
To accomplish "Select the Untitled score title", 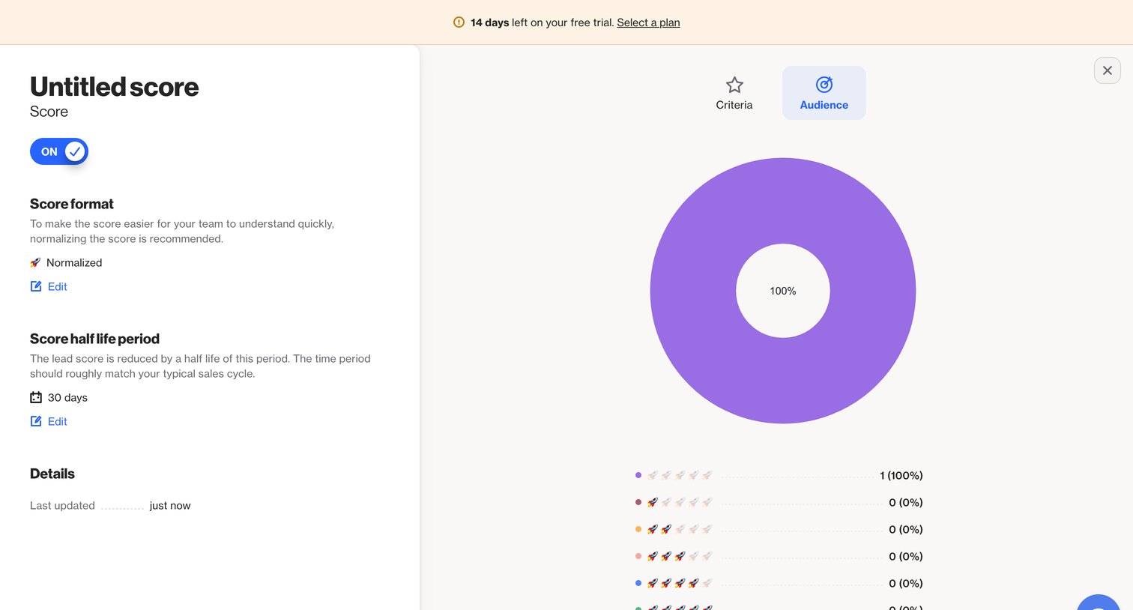I will point(114,87).
